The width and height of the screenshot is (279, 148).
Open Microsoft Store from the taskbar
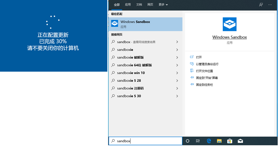[230, 141]
